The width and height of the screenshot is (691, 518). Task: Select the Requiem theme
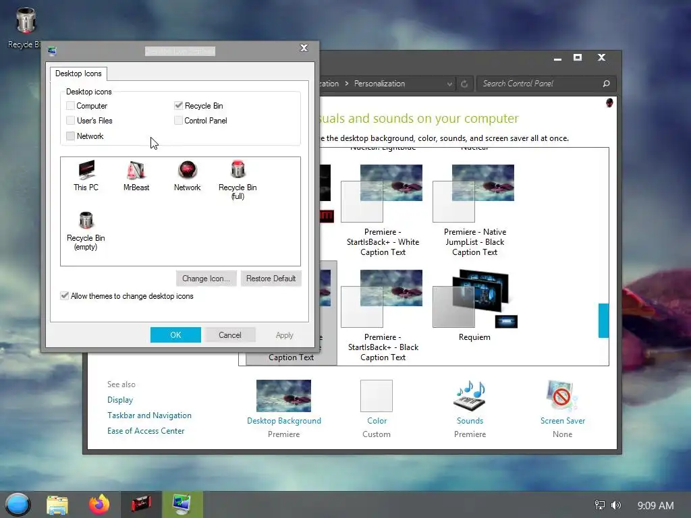point(474,306)
